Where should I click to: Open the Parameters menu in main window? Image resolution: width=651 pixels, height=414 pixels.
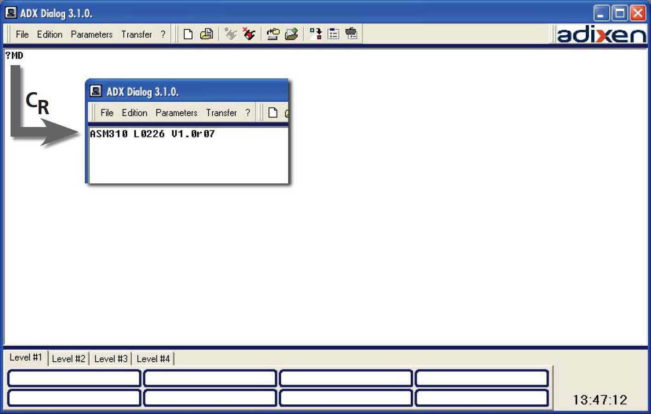[91, 34]
